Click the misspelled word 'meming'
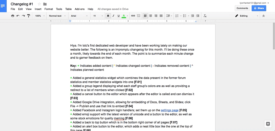Screen dimensions: 275x131 [x=119, y=118]
